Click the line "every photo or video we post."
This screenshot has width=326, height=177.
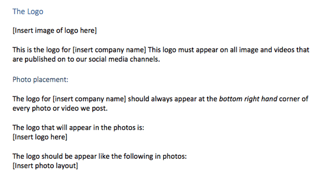coord(60,108)
